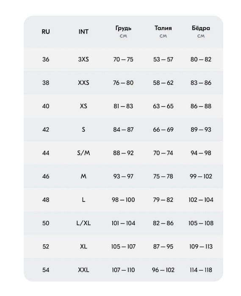Click waist value 96 – 102
Viewport: 241px width, 296px height.
[163, 270]
